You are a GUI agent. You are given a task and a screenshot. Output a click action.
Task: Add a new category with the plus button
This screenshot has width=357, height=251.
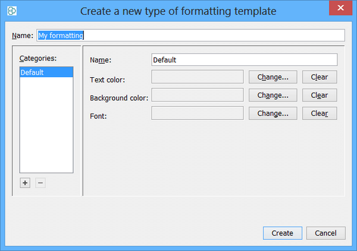point(25,183)
